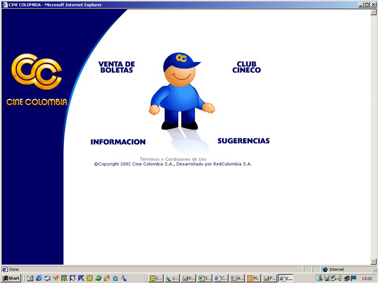378x283 pixels.
Task: Switch to the Excel 'S...' taskbar window
Action: 204,278
